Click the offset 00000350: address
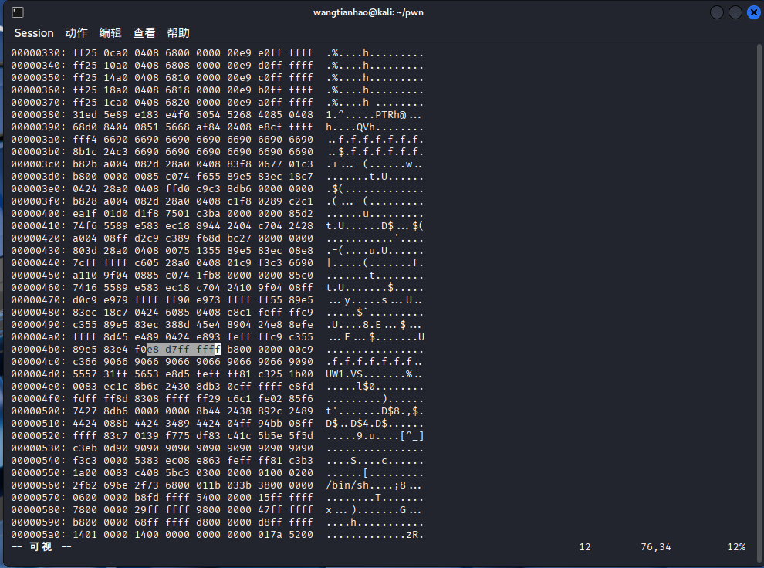This screenshot has width=764, height=568. 39,78
